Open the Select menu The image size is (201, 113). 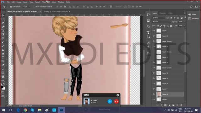click(x=38, y=2)
